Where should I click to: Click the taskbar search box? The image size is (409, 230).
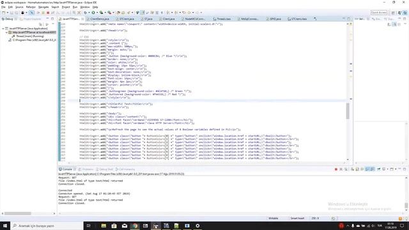pyautogui.click(x=47, y=226)
